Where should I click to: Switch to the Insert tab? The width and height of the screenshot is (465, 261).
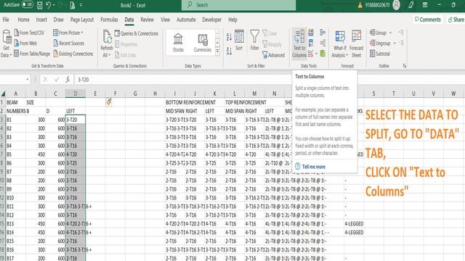tap(41, 20)
